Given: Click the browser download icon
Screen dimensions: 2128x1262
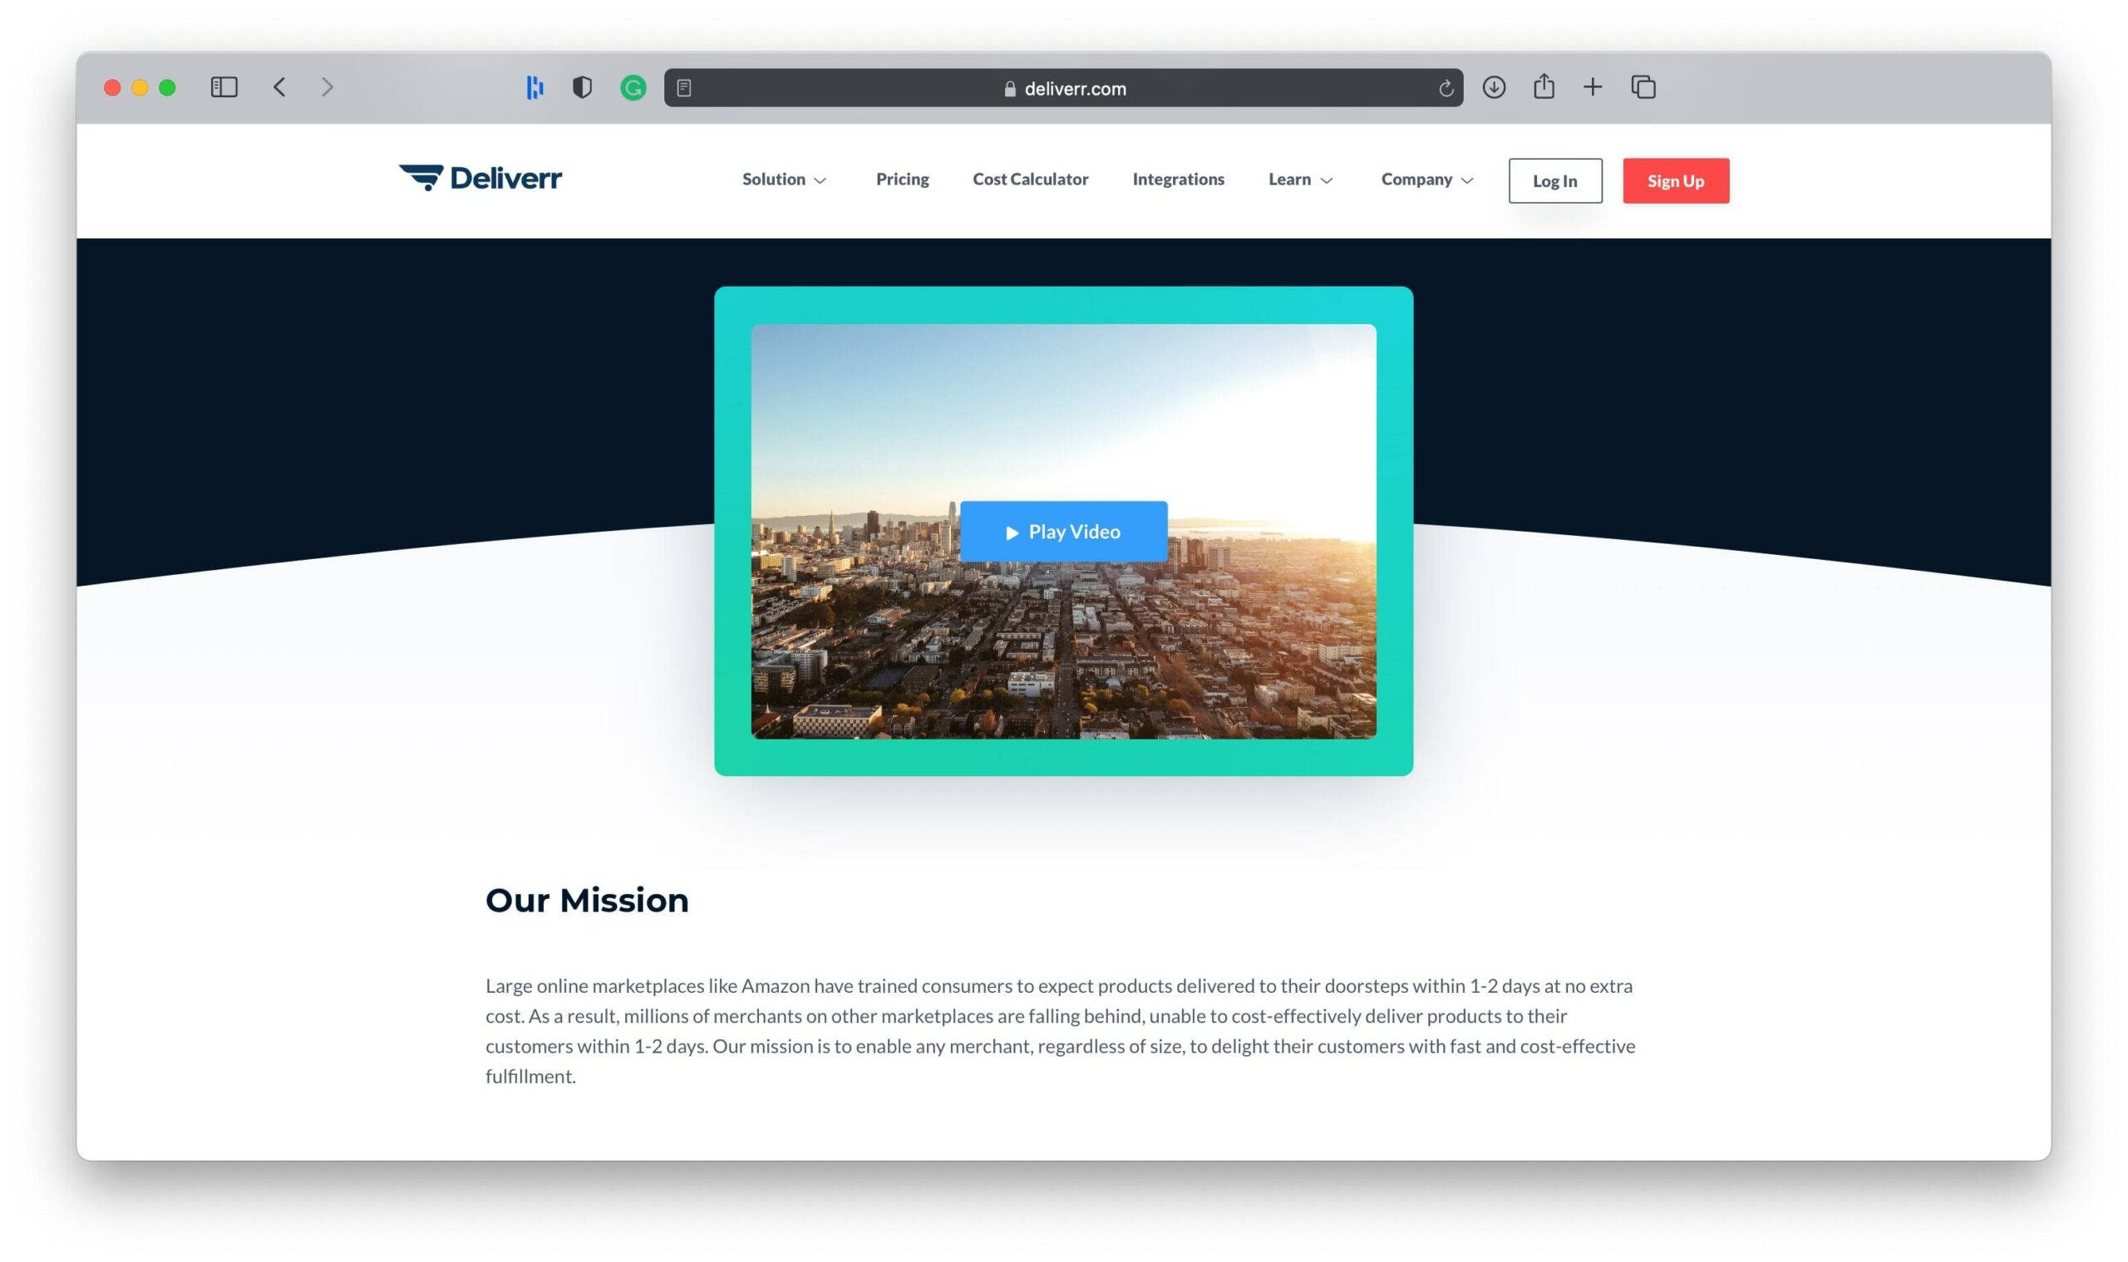Looking at the screenshot, I should [1494, 86].
